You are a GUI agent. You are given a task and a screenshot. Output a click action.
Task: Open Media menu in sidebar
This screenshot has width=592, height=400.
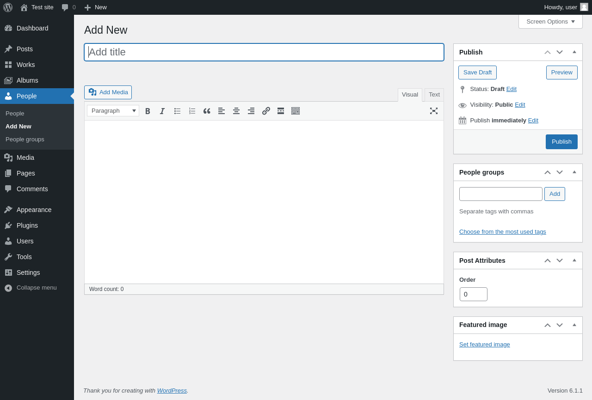(x=37, y=158)
